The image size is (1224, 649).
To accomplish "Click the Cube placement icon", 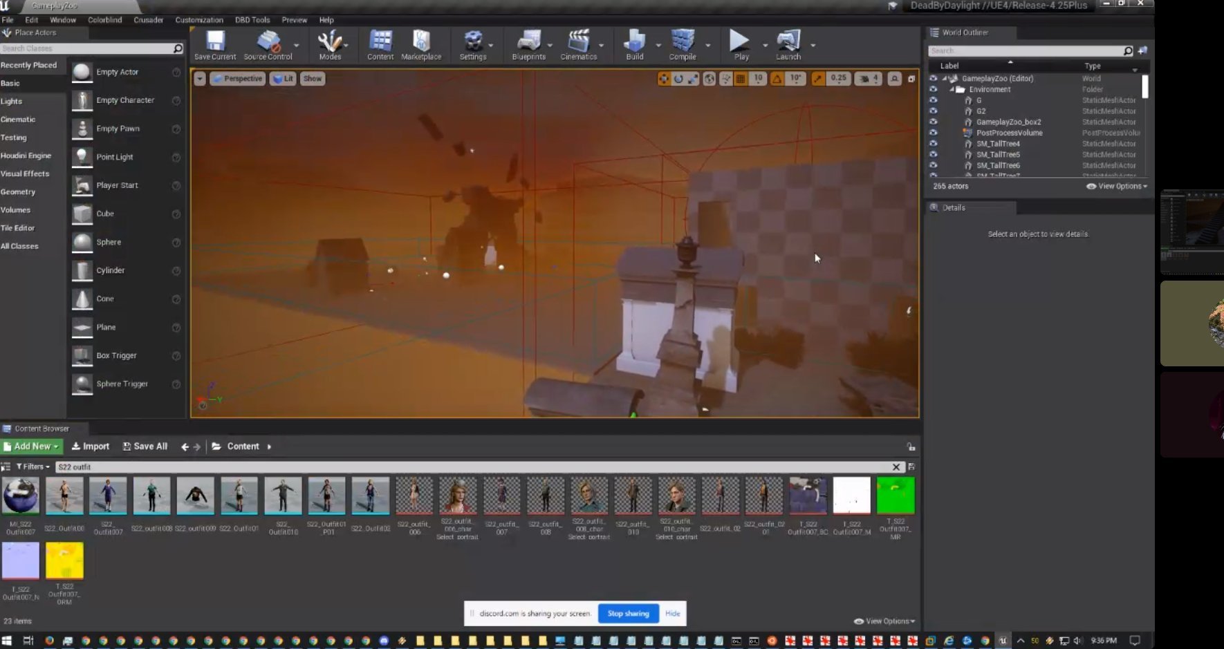I will click(x=82, y=214).
